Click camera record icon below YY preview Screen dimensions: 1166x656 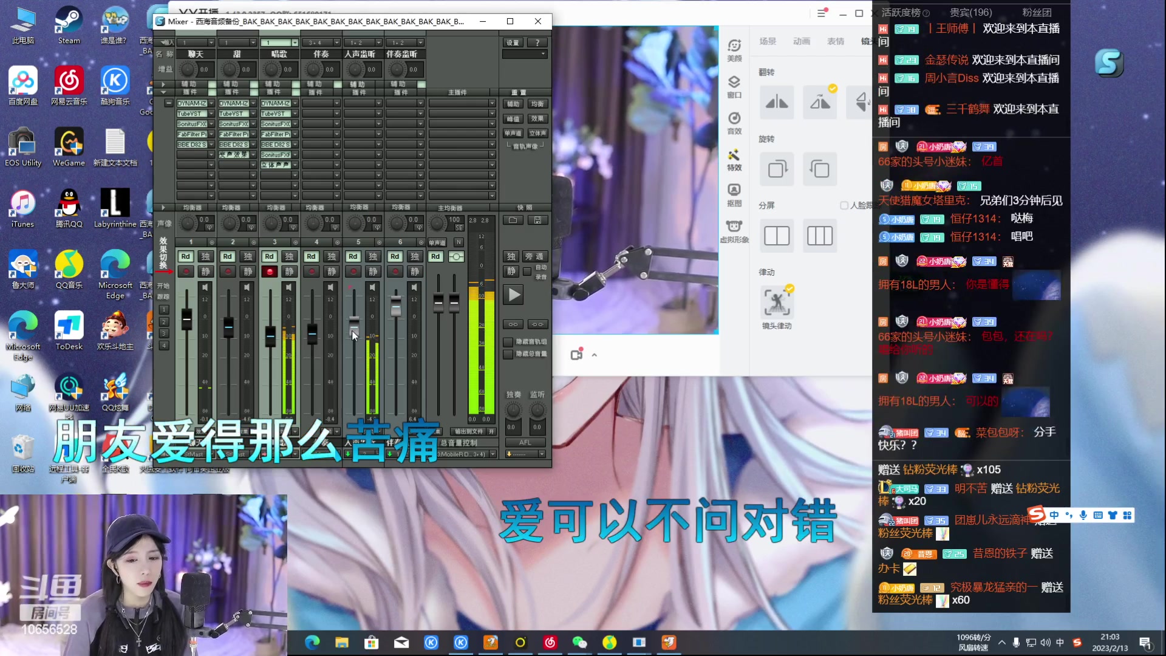(576, 354)
